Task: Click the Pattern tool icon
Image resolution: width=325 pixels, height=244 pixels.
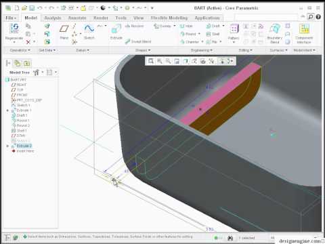Action: (x=234, y=29)
